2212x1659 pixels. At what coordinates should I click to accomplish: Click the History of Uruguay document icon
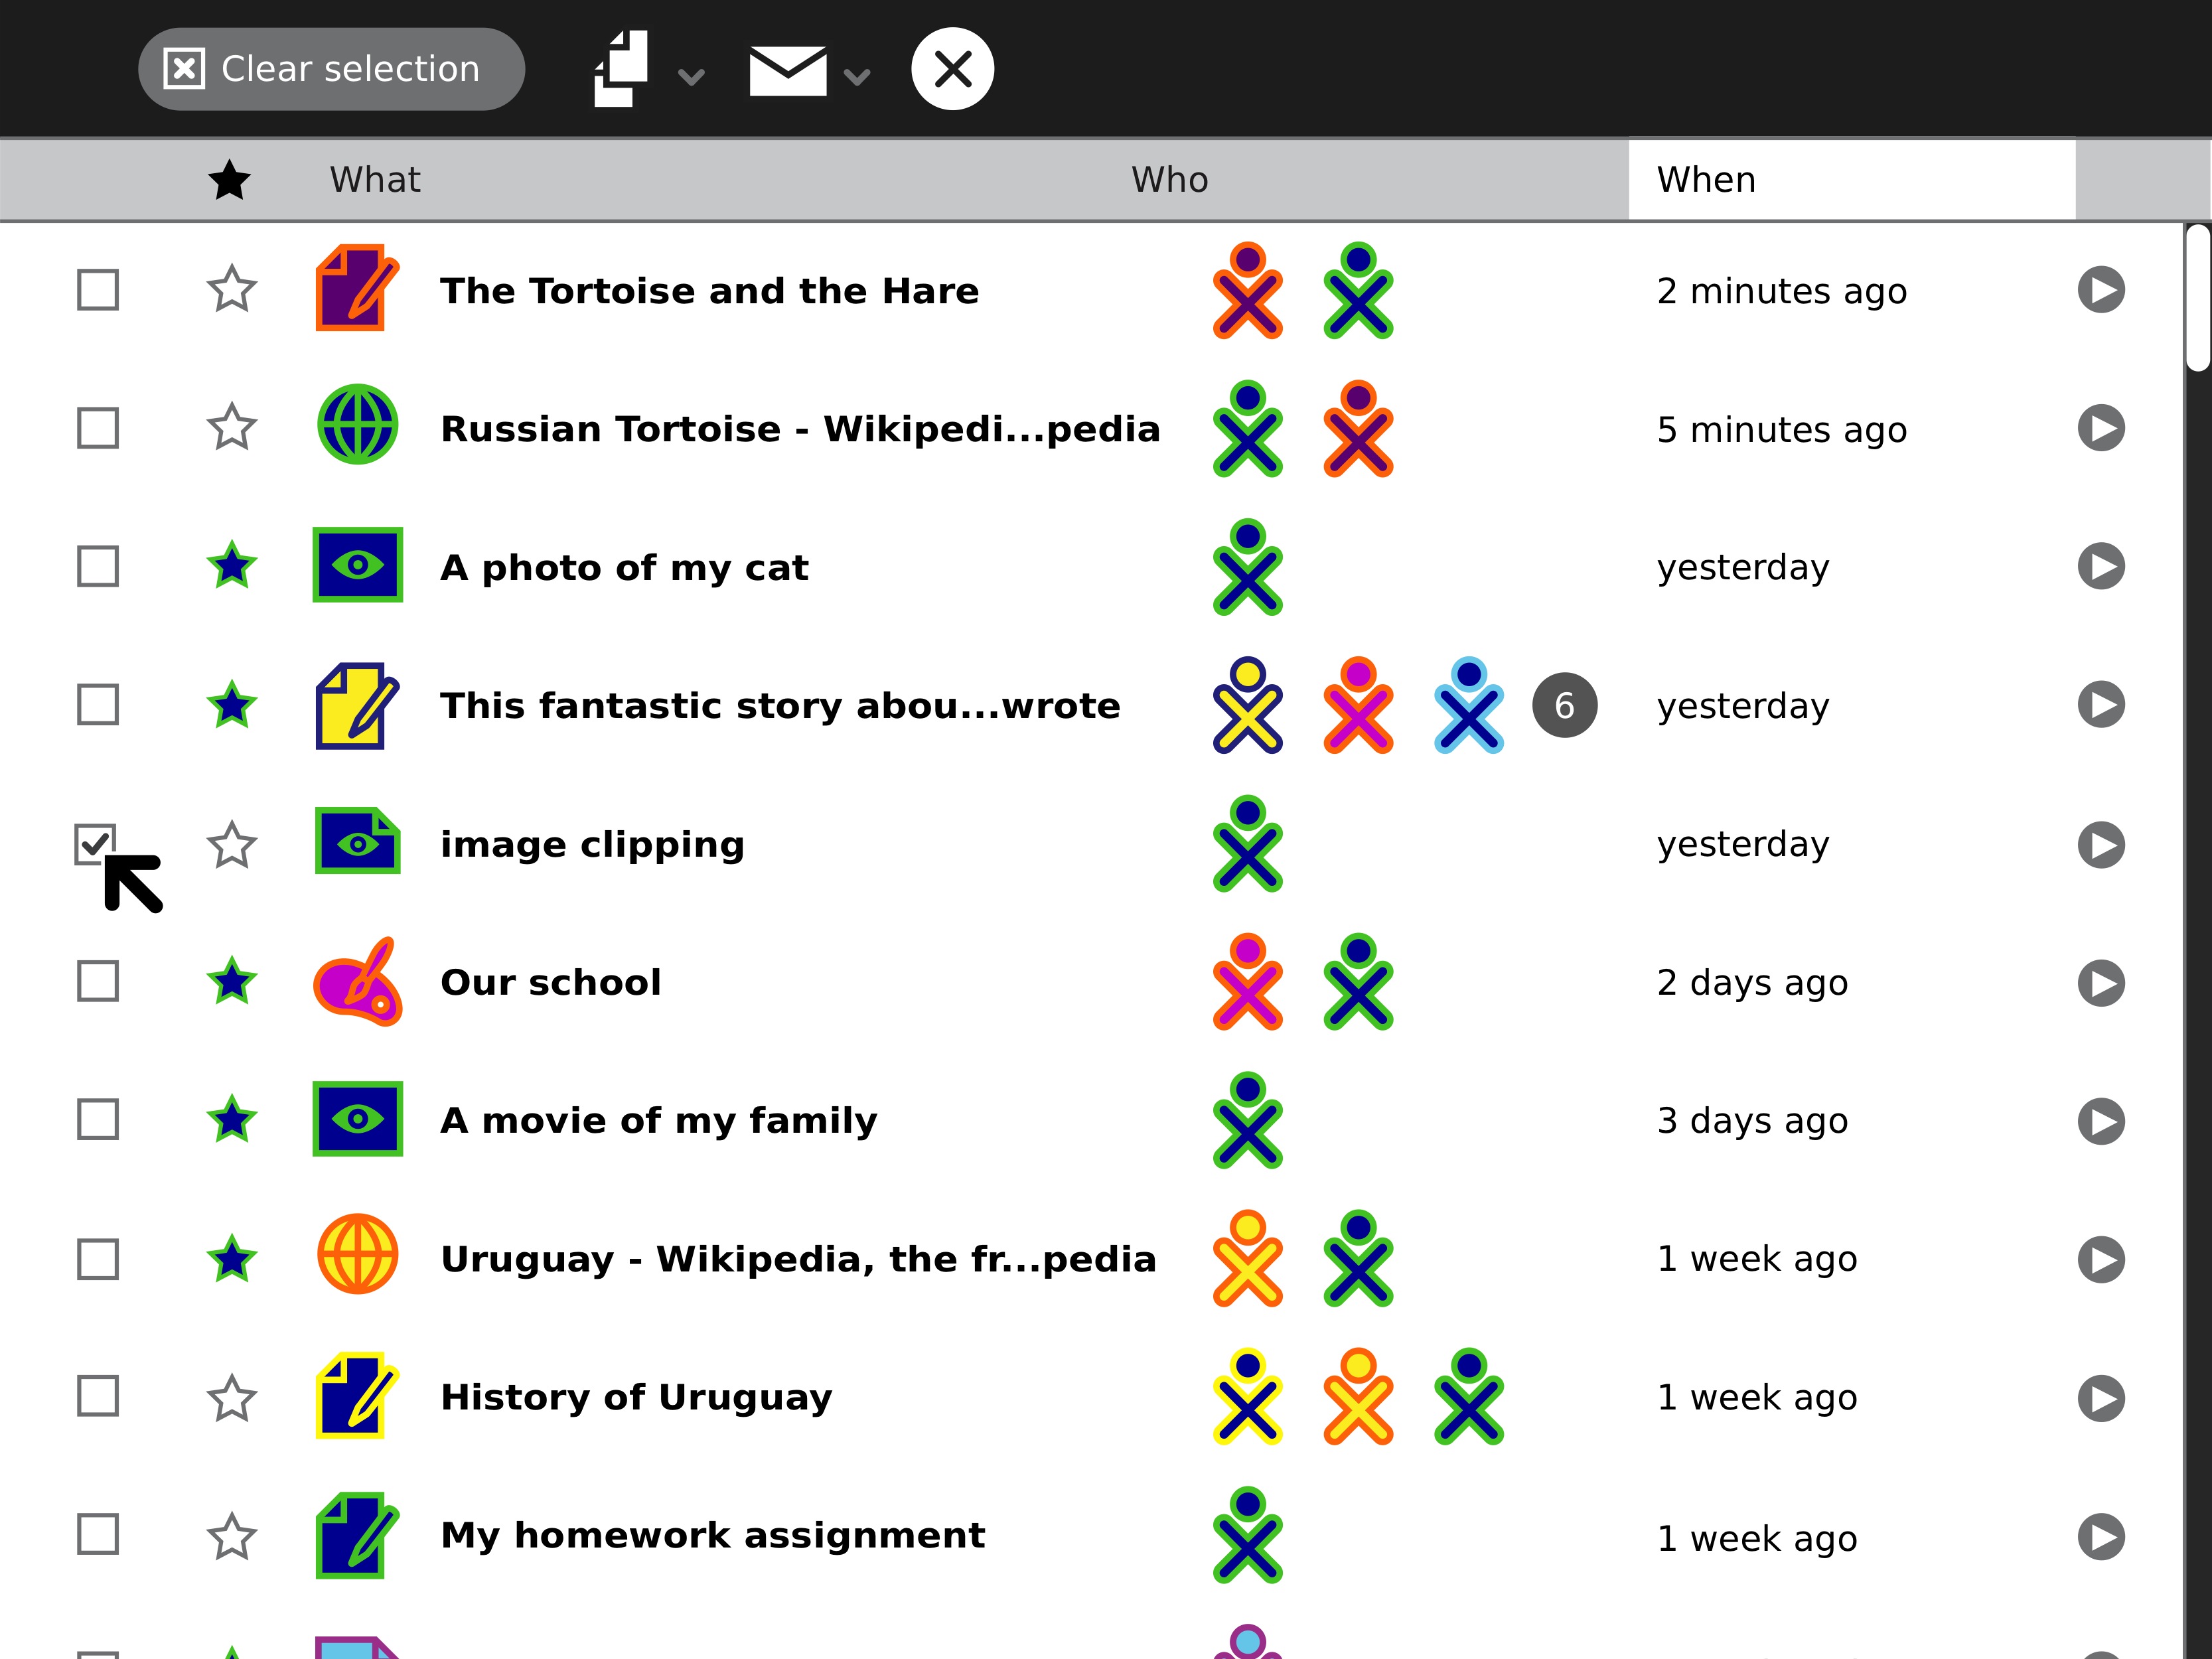point(357,1396)
